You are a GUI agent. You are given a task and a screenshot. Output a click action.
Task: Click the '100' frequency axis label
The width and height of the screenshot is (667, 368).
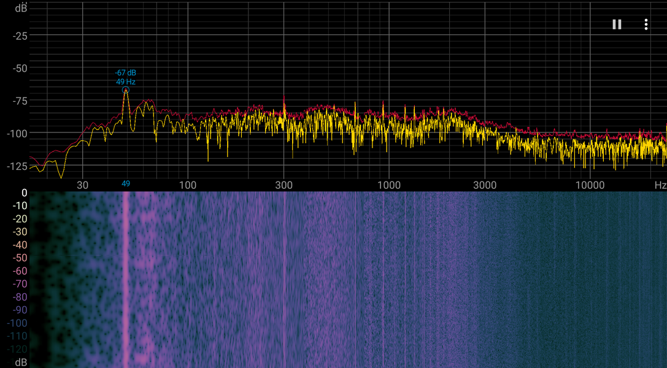[x=188, y=185]
